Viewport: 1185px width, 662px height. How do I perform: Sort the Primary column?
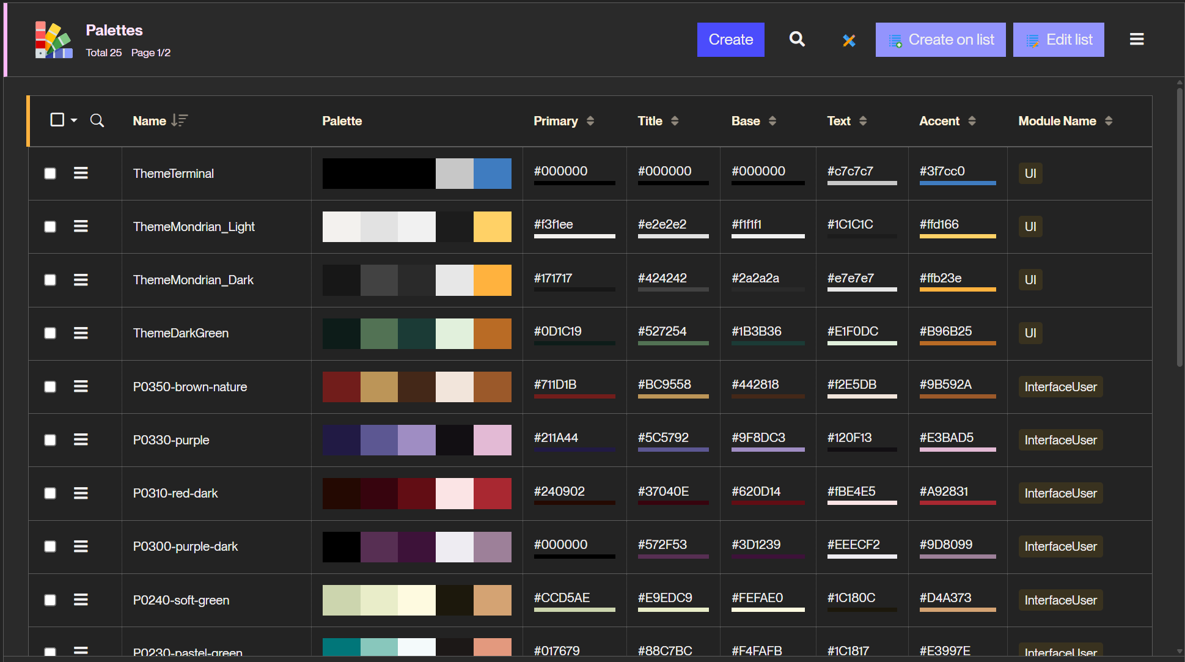coord(590,121)
